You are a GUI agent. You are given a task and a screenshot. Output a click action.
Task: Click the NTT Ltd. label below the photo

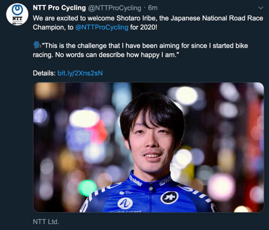[46, 222]
